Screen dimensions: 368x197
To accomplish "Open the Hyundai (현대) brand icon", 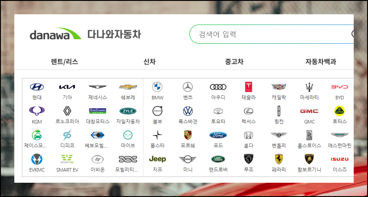I will pos(37,87).
